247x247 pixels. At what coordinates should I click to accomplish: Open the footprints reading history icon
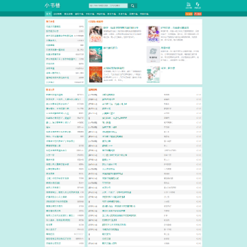coord(198,5)
